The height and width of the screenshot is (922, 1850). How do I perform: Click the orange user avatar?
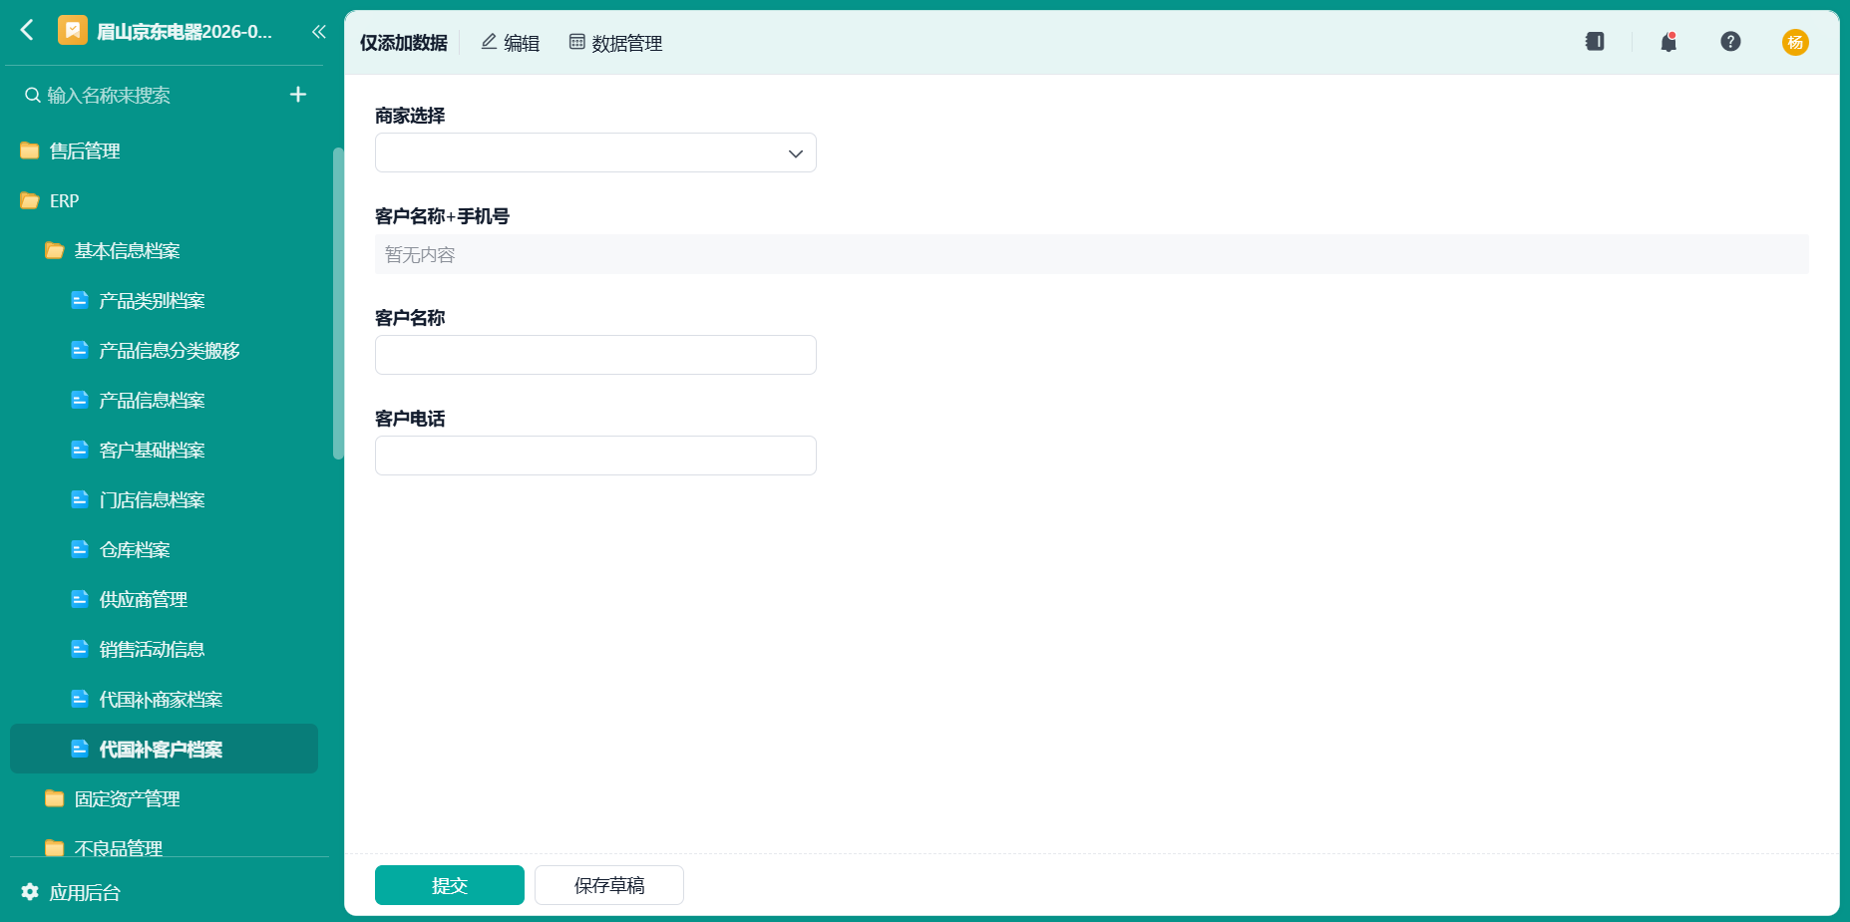[x=1795, y=42]
